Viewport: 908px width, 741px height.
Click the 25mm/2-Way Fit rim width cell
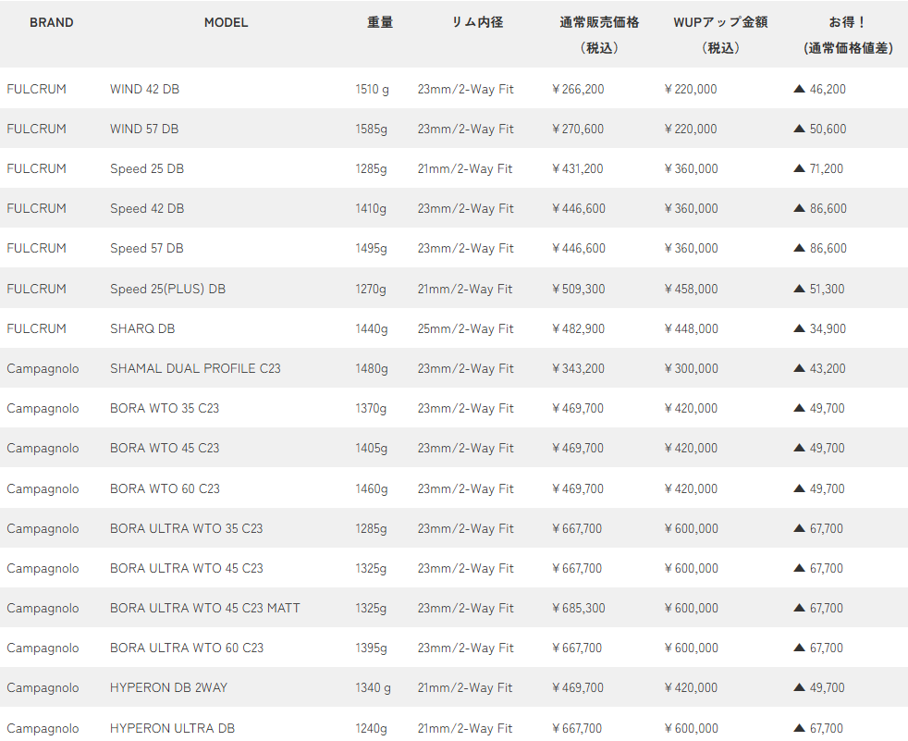tap(465, 329)
